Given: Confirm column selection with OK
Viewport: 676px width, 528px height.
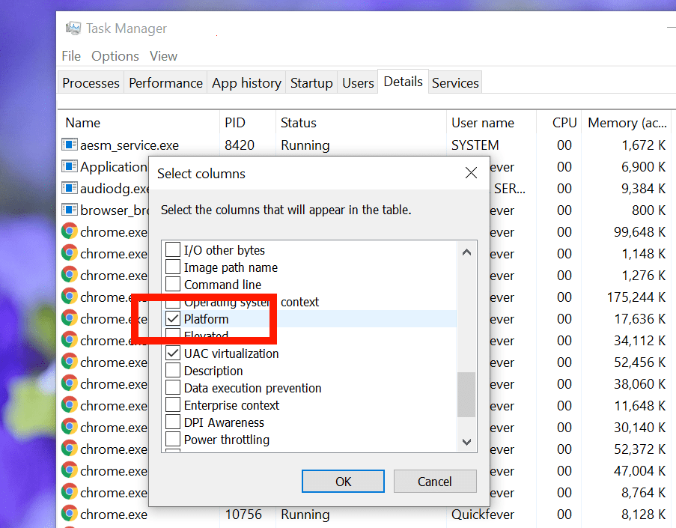Looking at the screenshot, I should tap(343, 482).
